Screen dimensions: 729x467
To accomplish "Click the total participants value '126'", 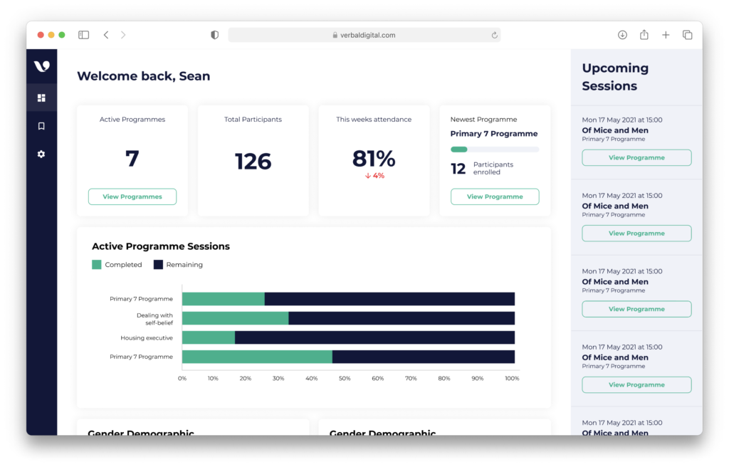I will coord(253,162).
